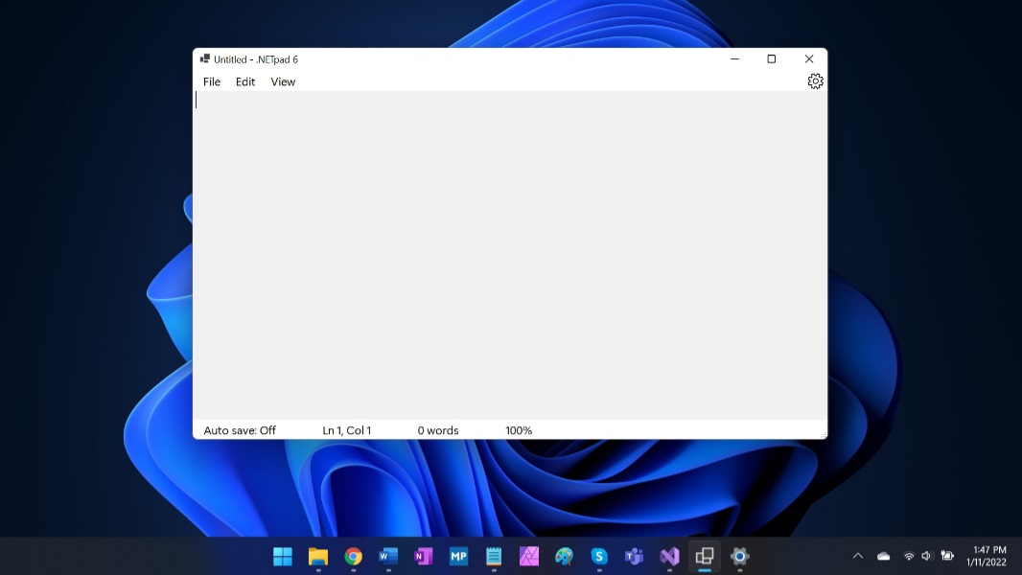Click the 100% zoom level indicator
The height and width of the screenshot is (575, 1022).
[x=519, y=431]
